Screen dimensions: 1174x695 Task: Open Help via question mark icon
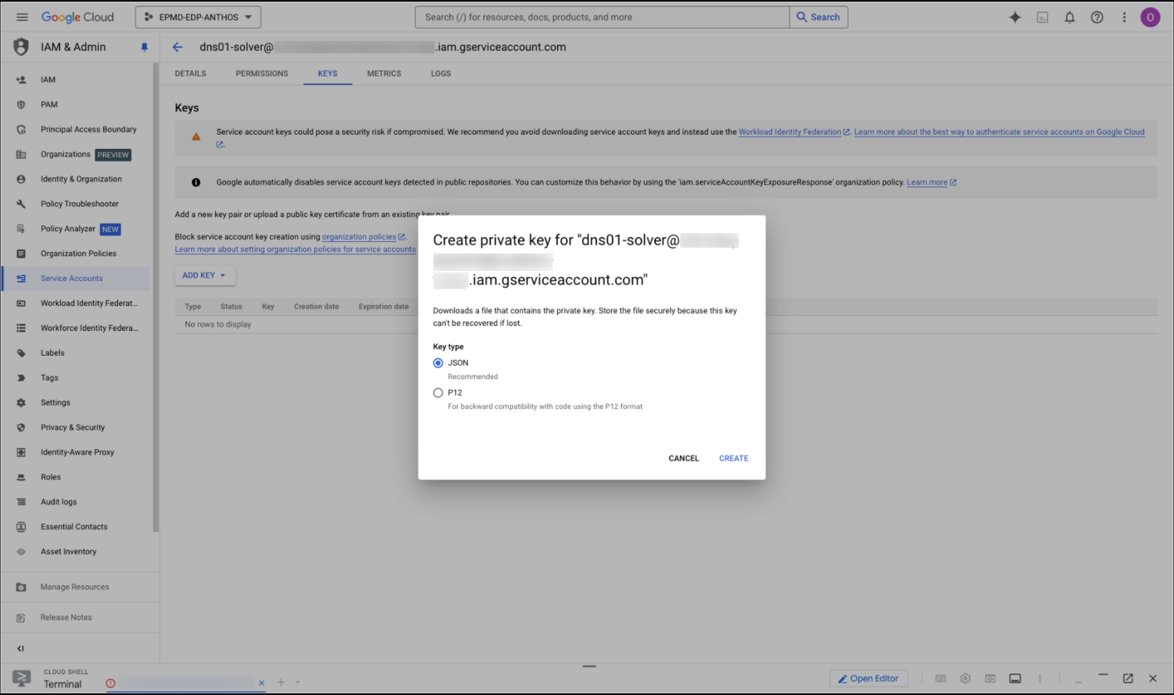tap(1097, 17)
